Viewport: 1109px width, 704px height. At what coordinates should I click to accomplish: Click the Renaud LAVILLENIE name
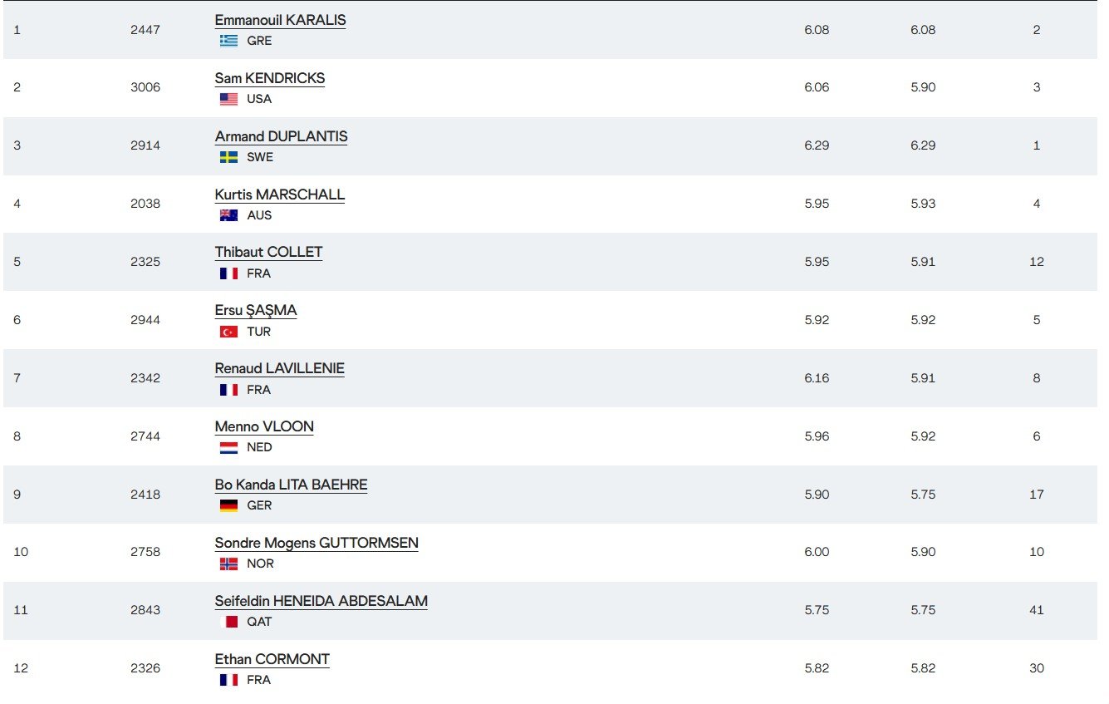point(279,368)
